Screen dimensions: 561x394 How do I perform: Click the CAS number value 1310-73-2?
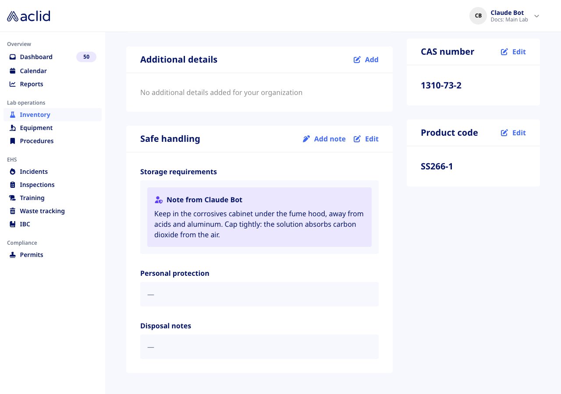pyautogui.click(x=441, y=85)
